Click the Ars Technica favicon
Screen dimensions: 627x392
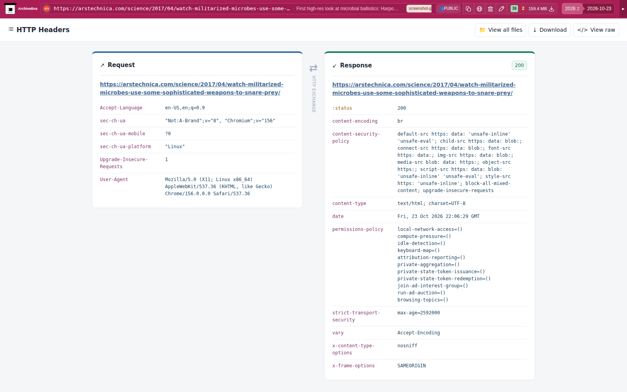pos(47,9)
